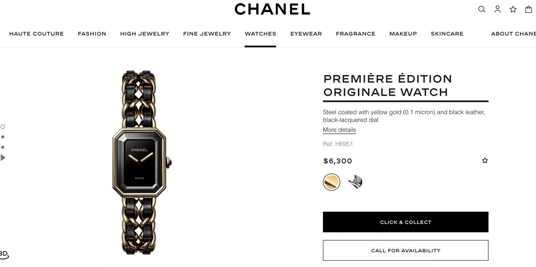Open the Haute Couture menu

coord(36,34)
